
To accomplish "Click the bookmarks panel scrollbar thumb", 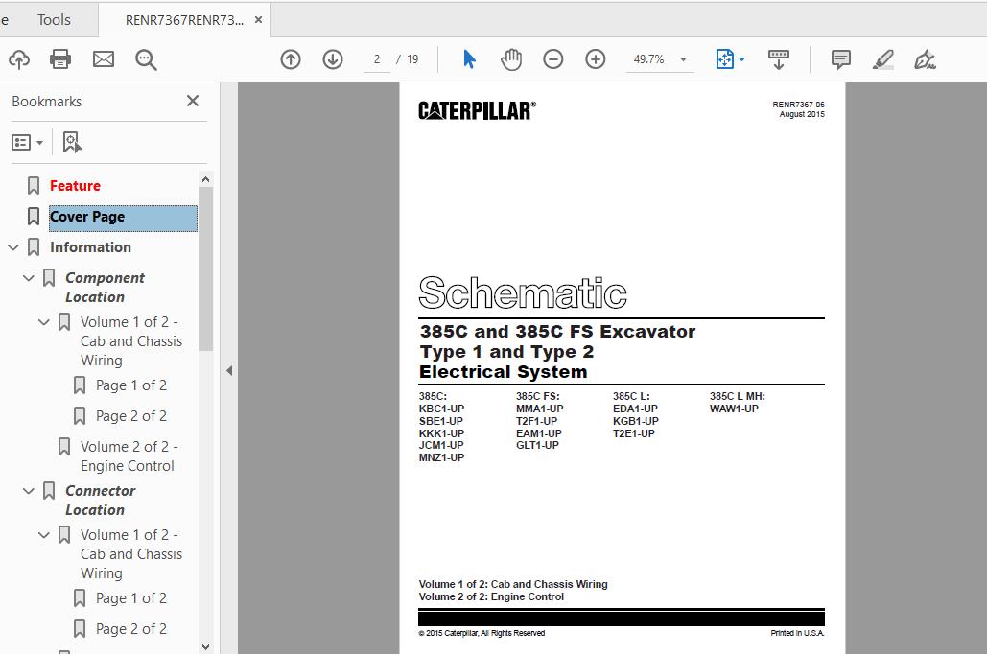I will pos(205,269).
